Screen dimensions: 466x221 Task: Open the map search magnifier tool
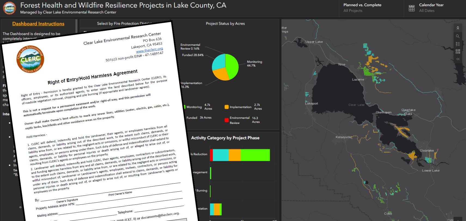(x=458, y=36)
